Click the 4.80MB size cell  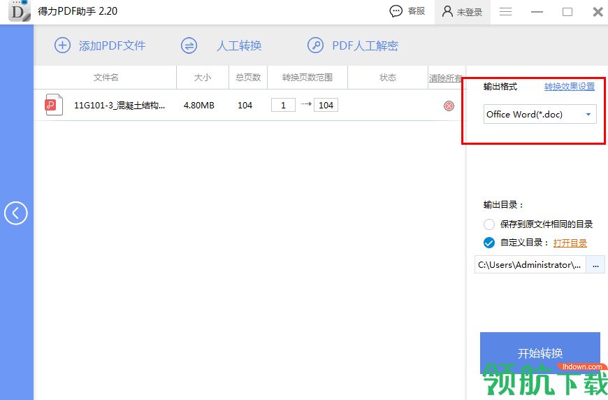(x=199, y=105)
